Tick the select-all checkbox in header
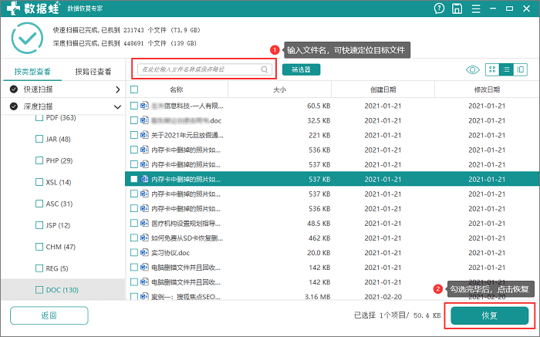This screenshot has height=337, width=540. (134, 89)
